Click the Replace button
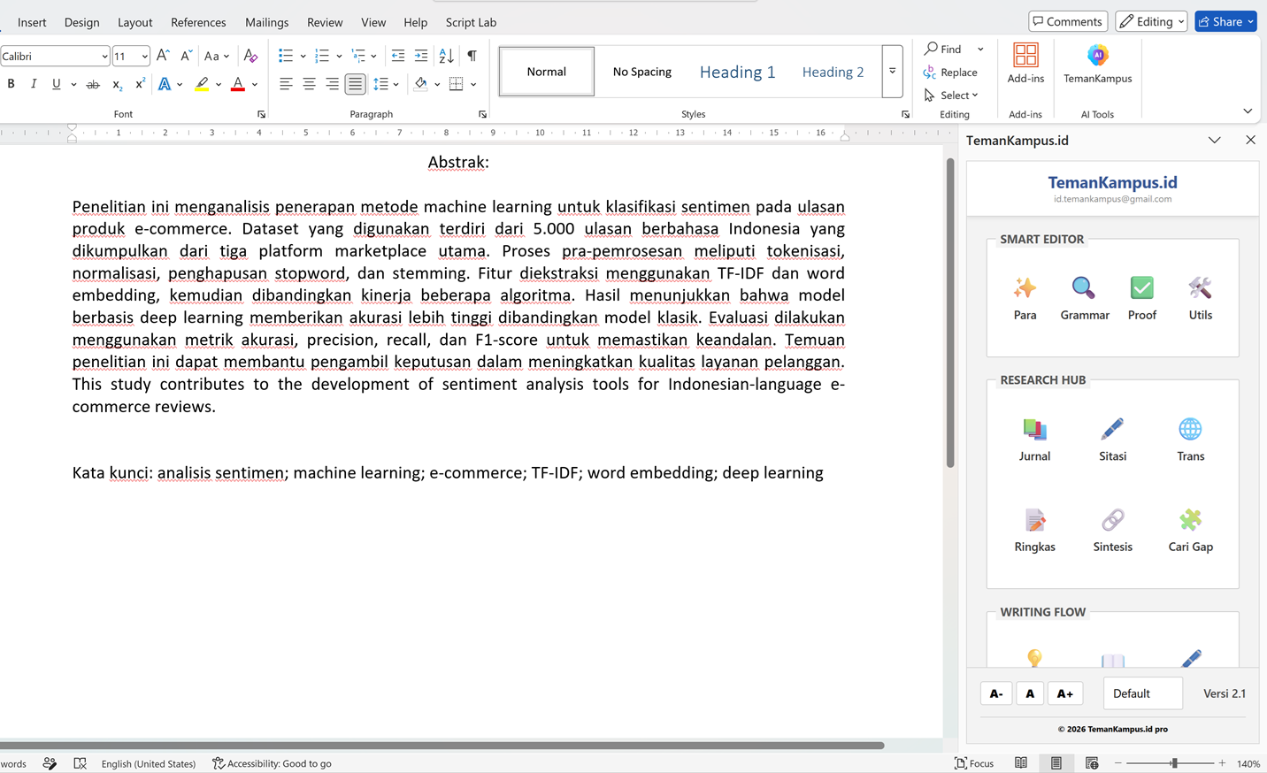1267x773 pixels. click(x=950, y=72)
